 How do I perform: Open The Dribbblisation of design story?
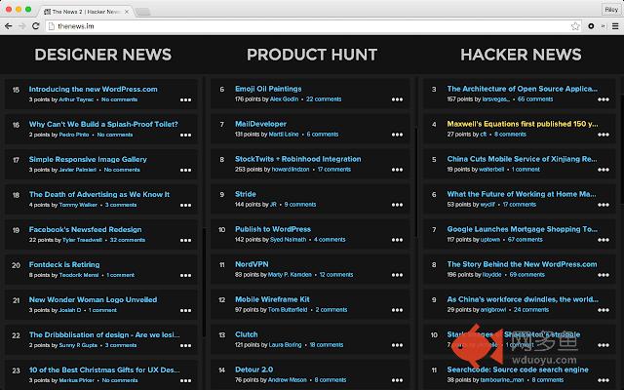104,335
